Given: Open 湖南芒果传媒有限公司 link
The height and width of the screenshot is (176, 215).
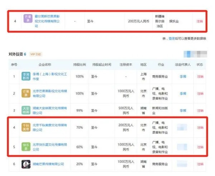Looking at the screenshot, I should click(x=48, y=164).
